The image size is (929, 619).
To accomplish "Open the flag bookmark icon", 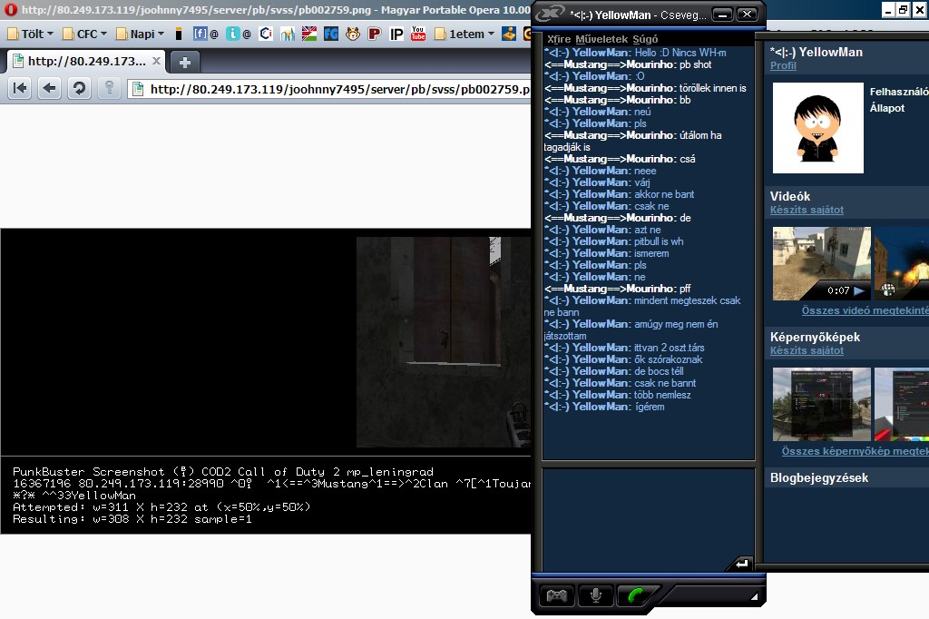I will pos(309,34).
